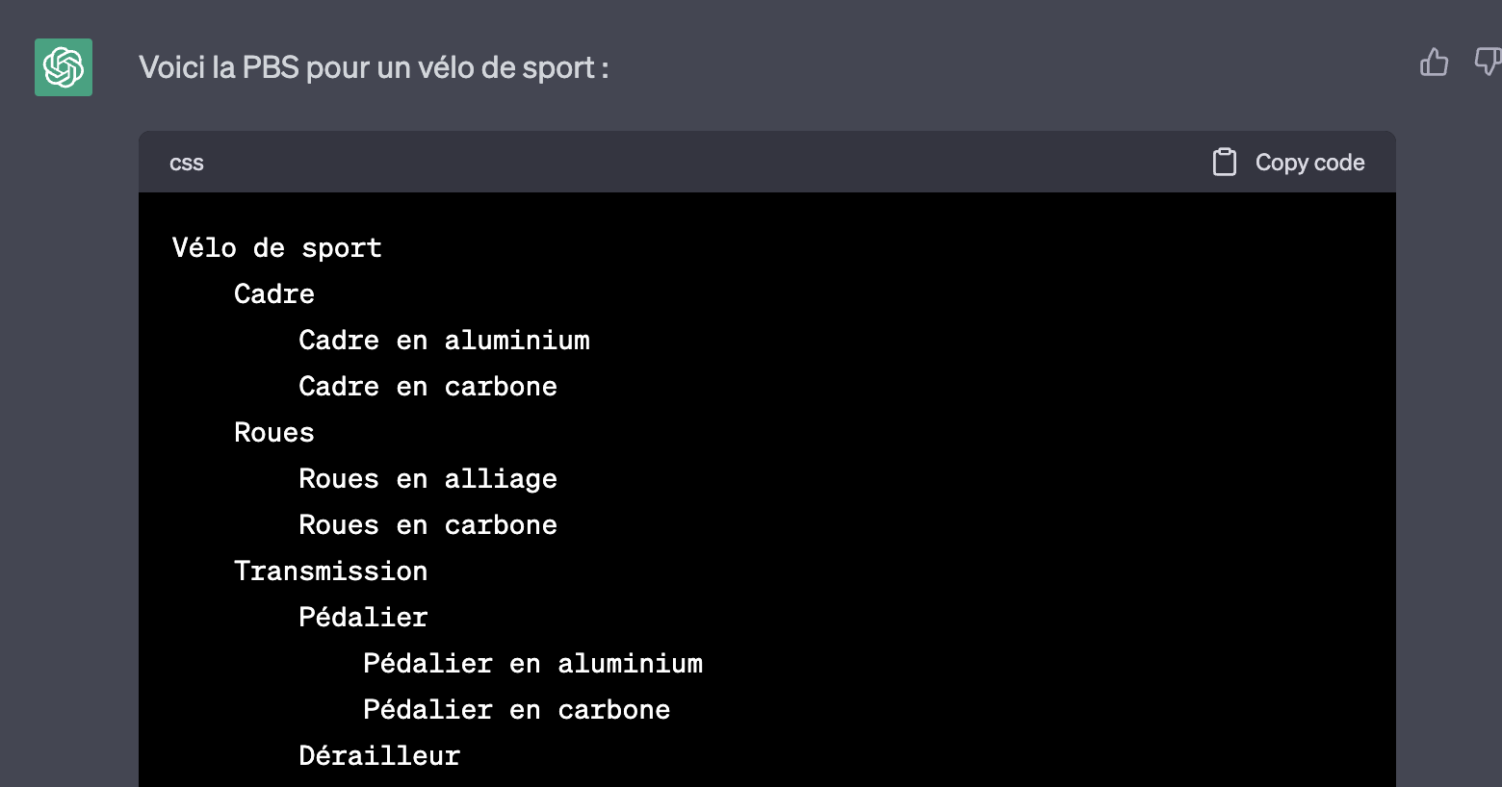Select the Roues line

(273, 432)
